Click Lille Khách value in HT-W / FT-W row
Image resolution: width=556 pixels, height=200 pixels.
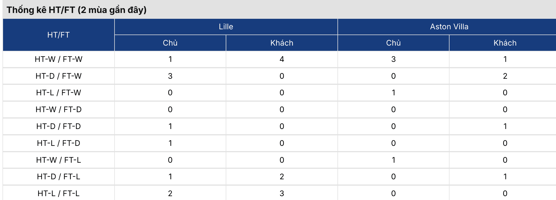tap(282, 59)
